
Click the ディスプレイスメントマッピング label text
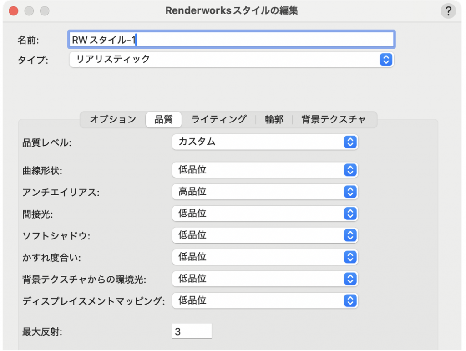coord(94,301)
